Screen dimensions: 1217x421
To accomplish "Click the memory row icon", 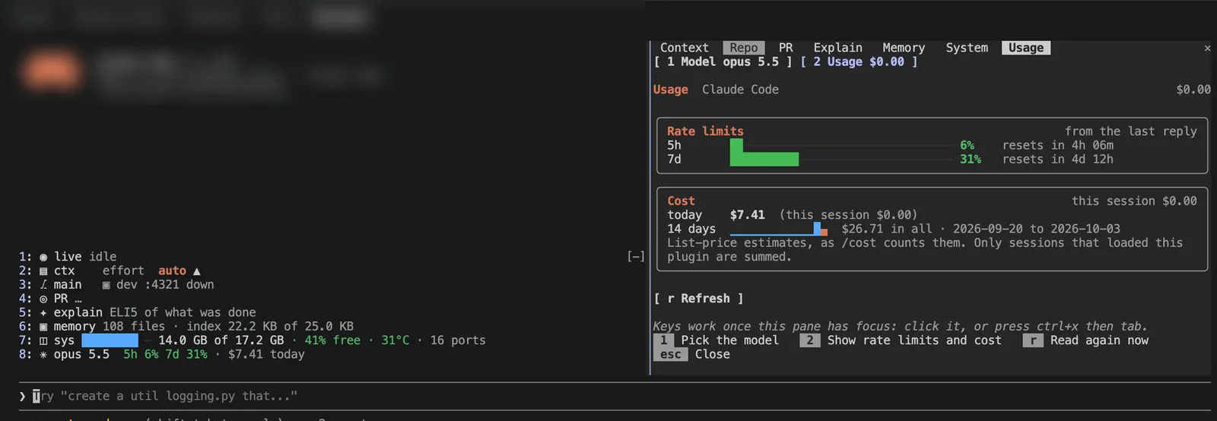I will pyautogui.click(x=43, y=327).
